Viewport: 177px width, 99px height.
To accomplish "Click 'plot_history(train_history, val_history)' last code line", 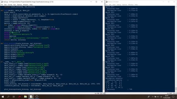I will coord(23,89).
